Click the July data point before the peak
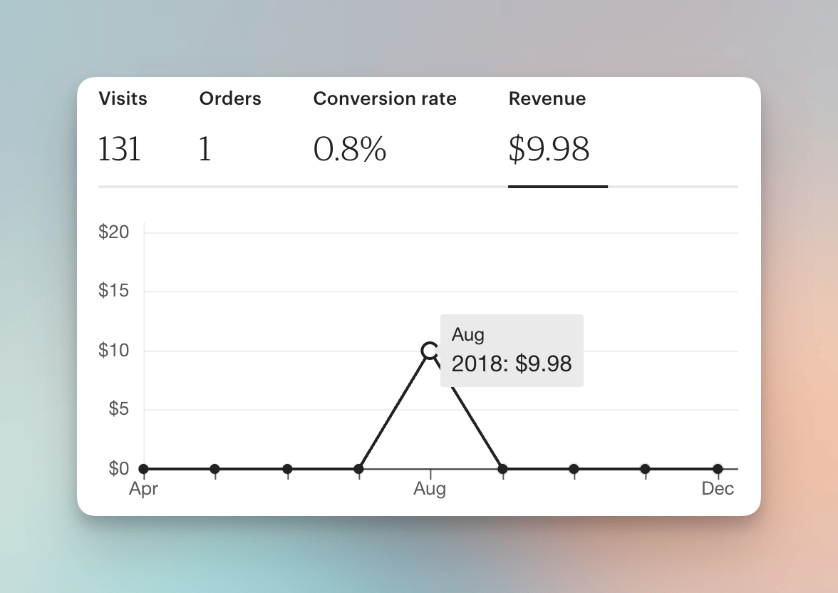 click(359, 469)
